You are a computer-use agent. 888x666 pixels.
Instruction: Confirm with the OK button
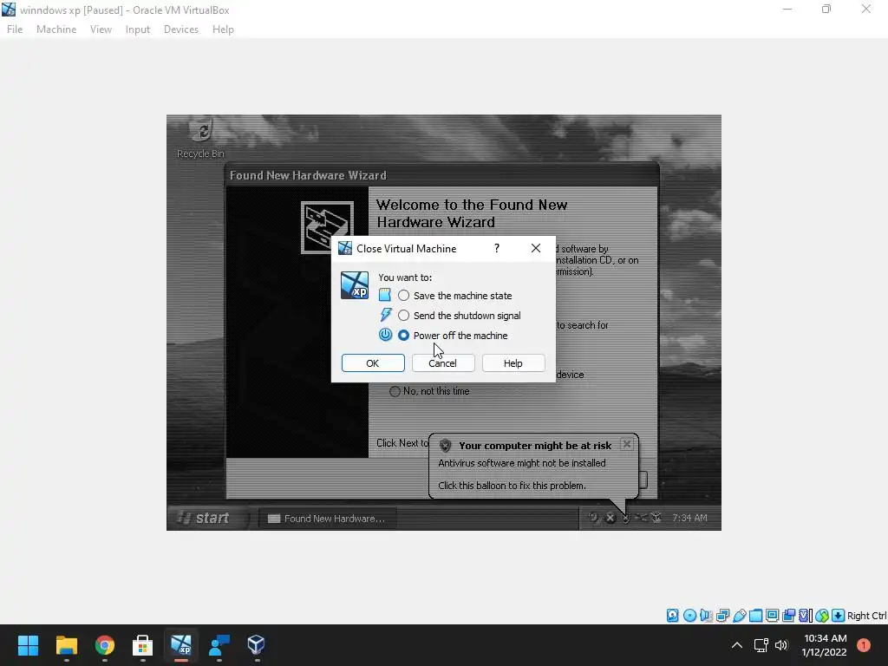click(x=373, y=363)
